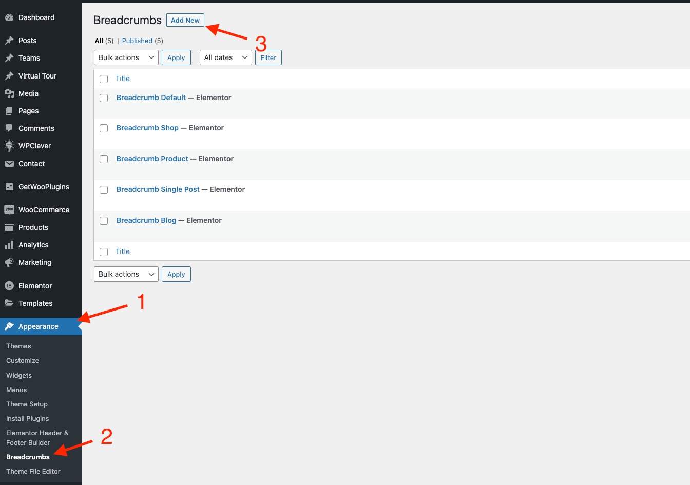Click the Comments speech bubble icon
The image size is (690, 485).
click(x=9, y=128)
